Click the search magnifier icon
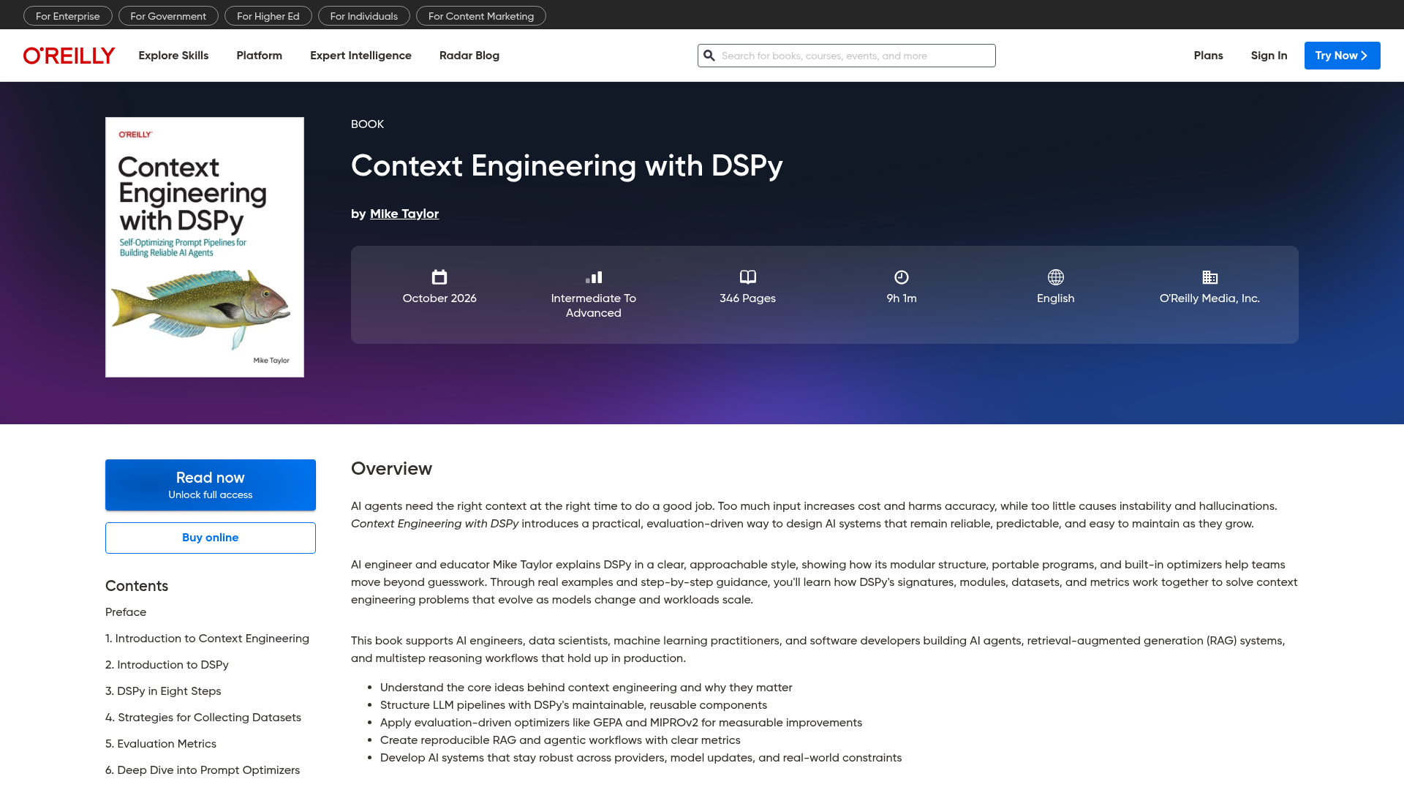Screen dimensions: 1404x790 point(709,56)
